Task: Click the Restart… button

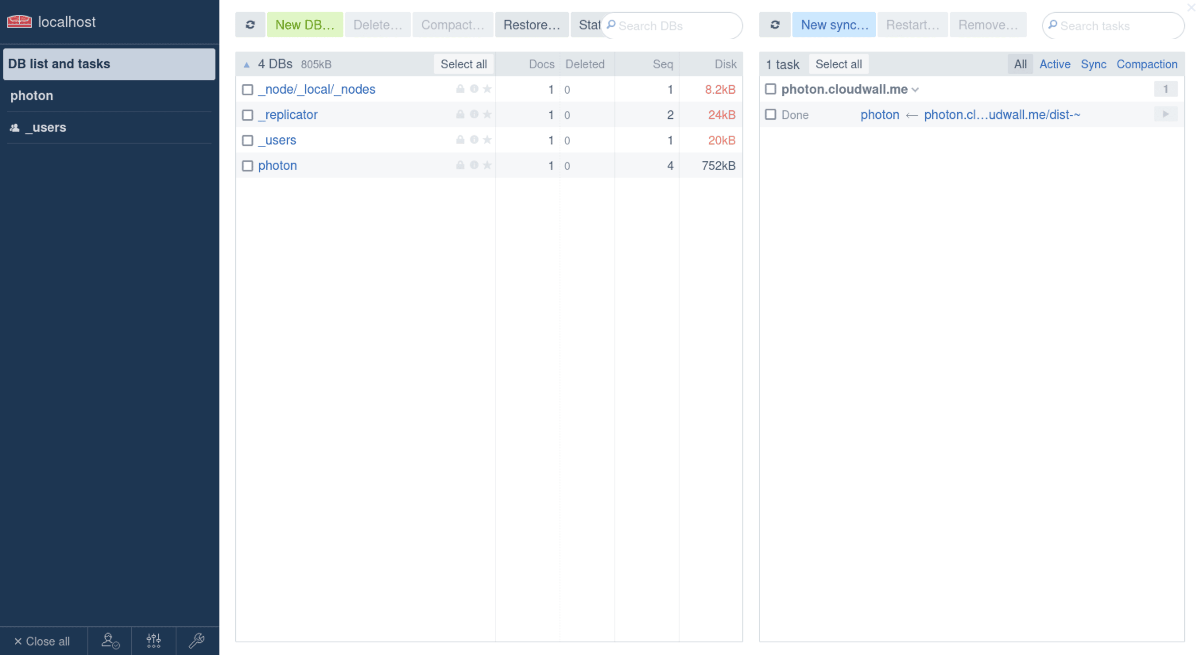Action: 912,25
